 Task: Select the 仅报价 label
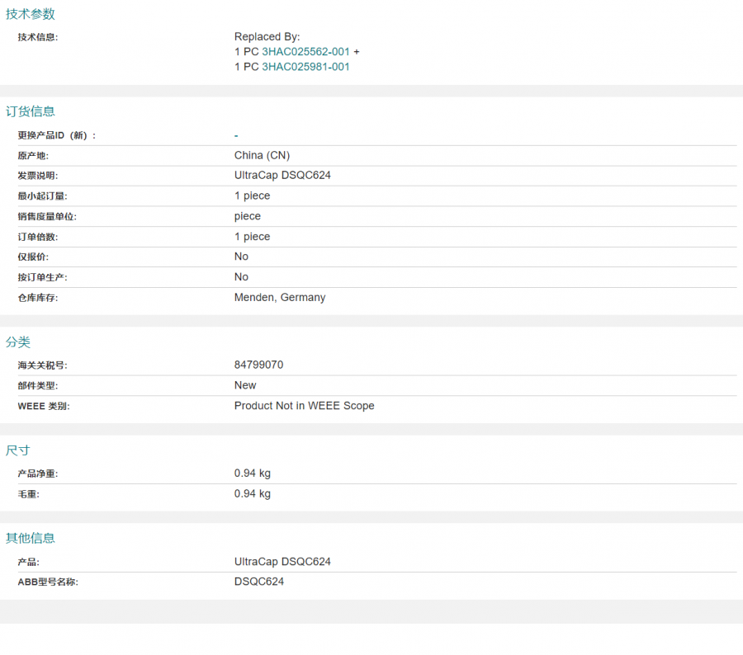coord(33,257)
